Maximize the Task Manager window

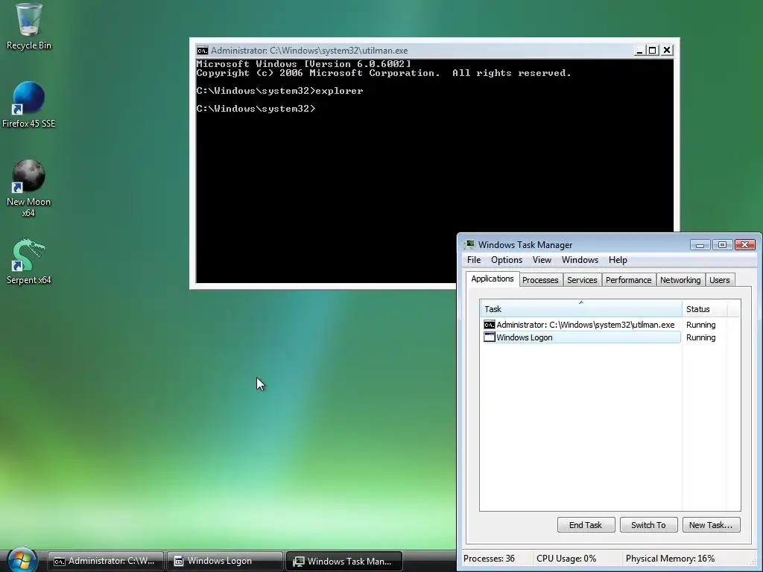722,244
